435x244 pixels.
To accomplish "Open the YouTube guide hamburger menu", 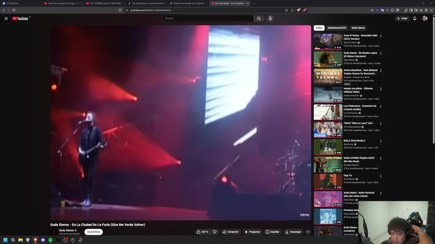I will pos(6,18).
